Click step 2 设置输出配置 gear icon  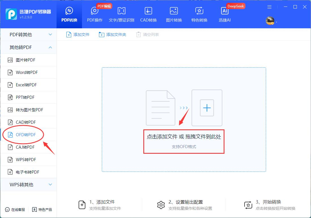[x=161, y=205]
